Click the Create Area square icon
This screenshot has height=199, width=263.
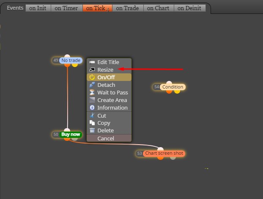click(92, 100)
